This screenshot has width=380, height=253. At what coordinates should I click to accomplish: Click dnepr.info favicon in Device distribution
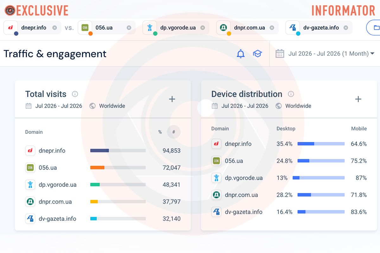coord(217,144)
